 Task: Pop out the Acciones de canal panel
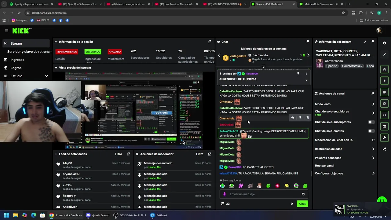pos(372,94)
